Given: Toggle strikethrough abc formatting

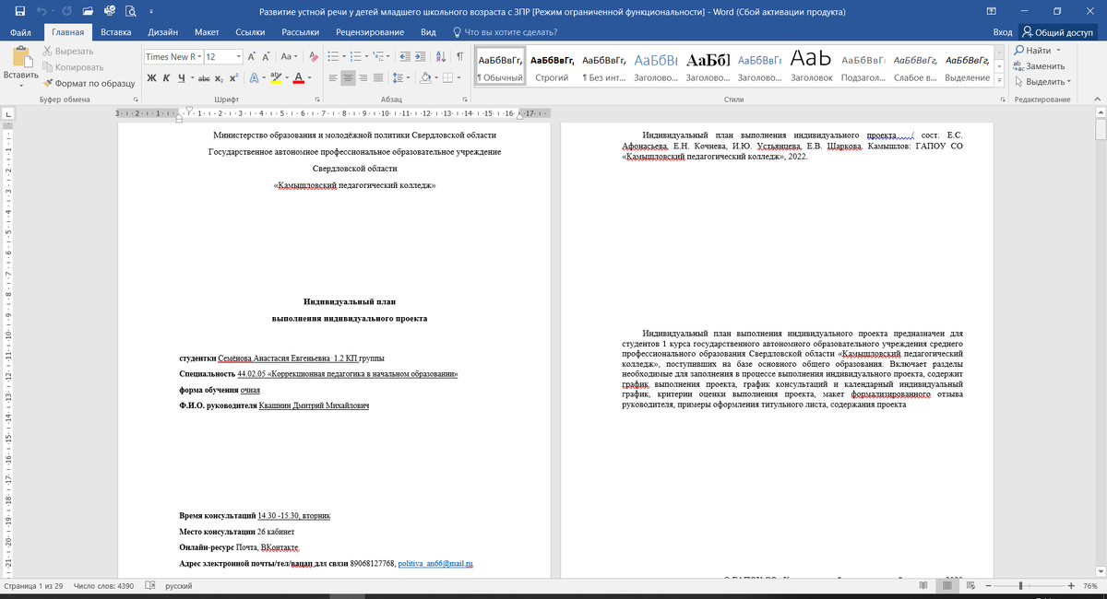Looking at the screenshot, I should (205, 78).
